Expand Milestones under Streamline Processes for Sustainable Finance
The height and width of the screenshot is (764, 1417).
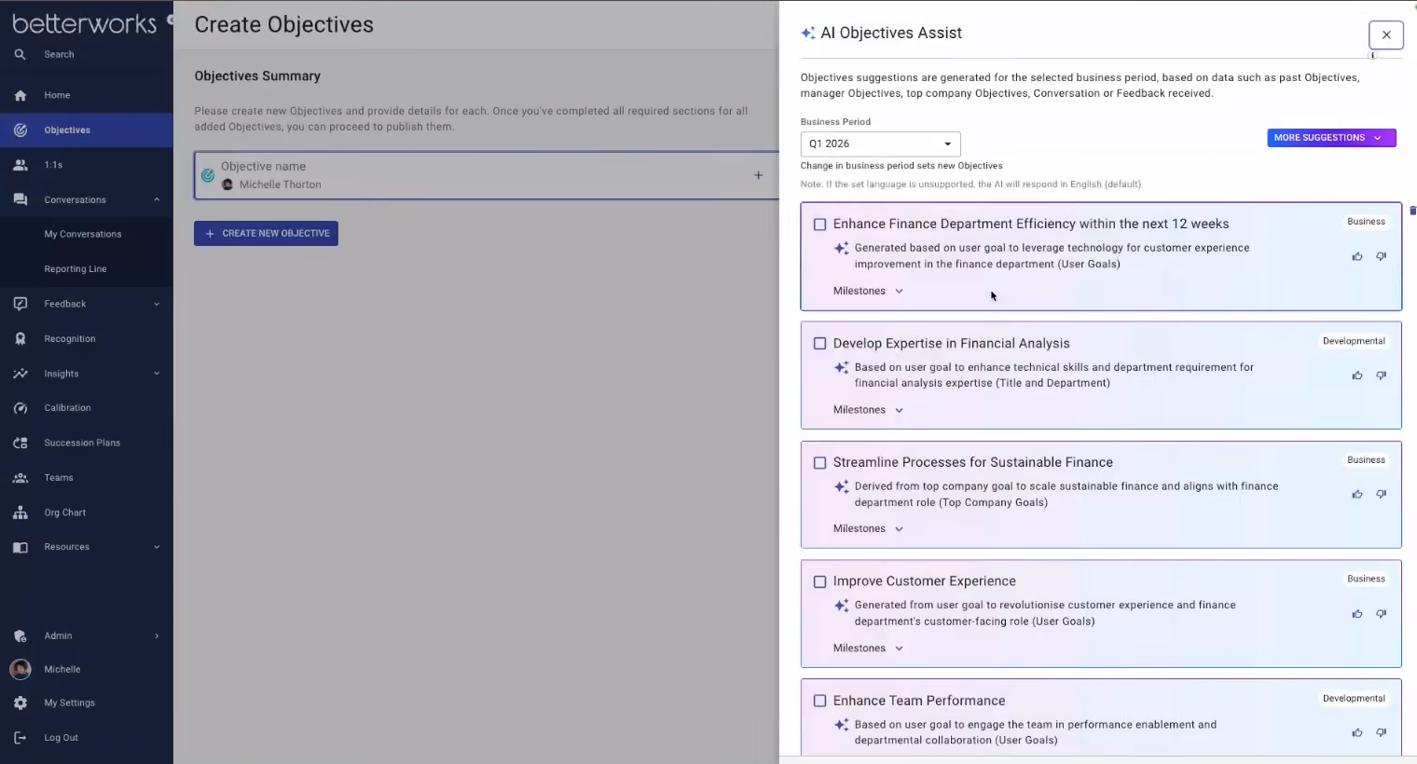coord(868,529)
